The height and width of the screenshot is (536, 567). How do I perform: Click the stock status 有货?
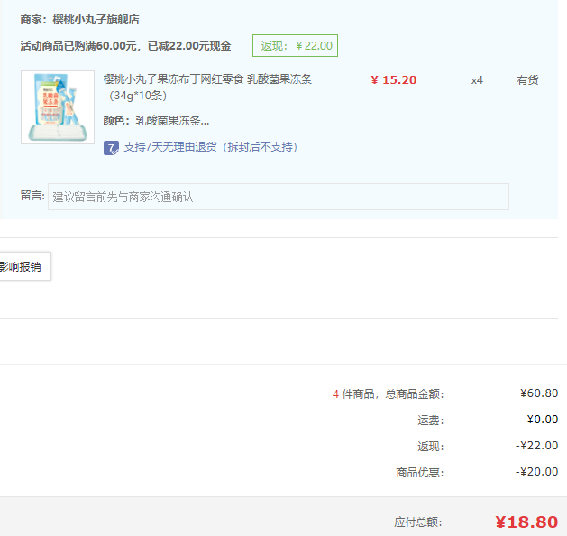[x=527, y=80]
